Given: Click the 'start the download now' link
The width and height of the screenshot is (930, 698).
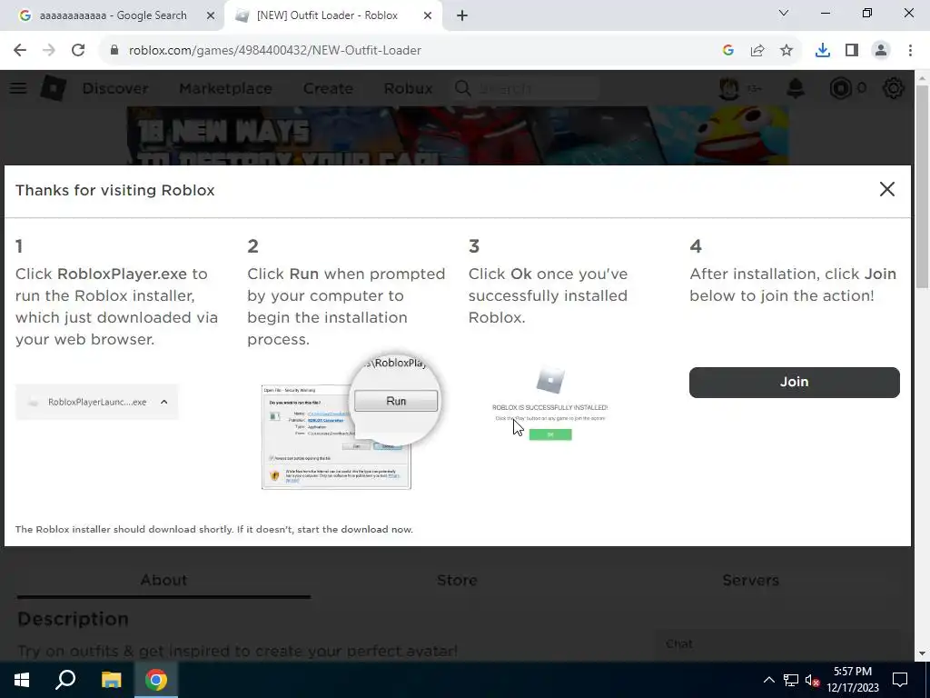Looking at the screenshot, I should (355, 530).
